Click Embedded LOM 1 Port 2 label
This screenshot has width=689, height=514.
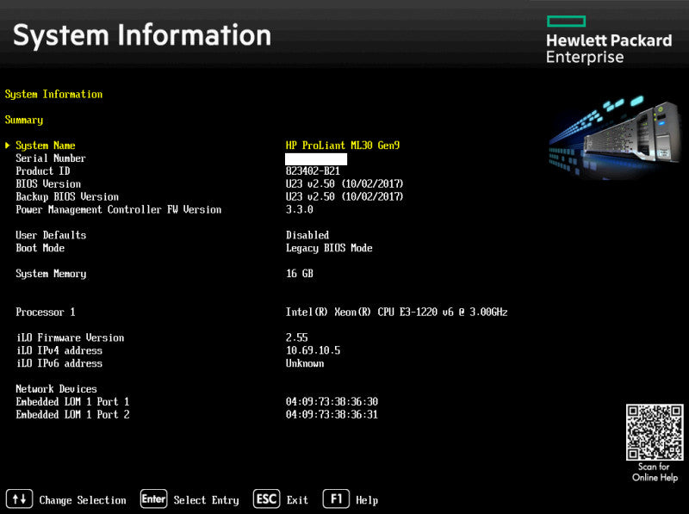[x=72, y=414]
